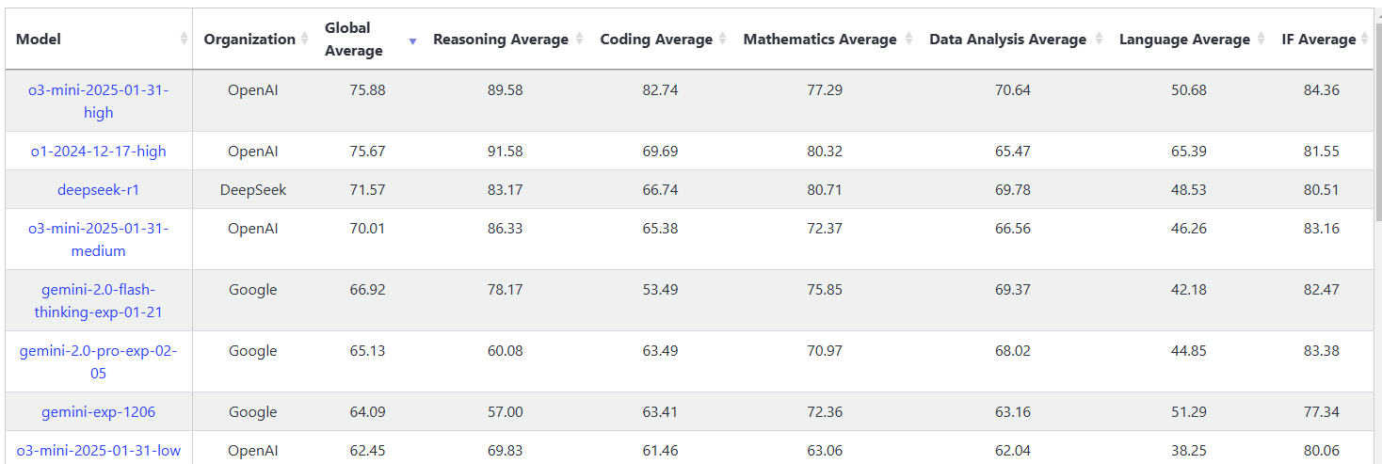Click the sort arrows next to Organization

(304, 40)
